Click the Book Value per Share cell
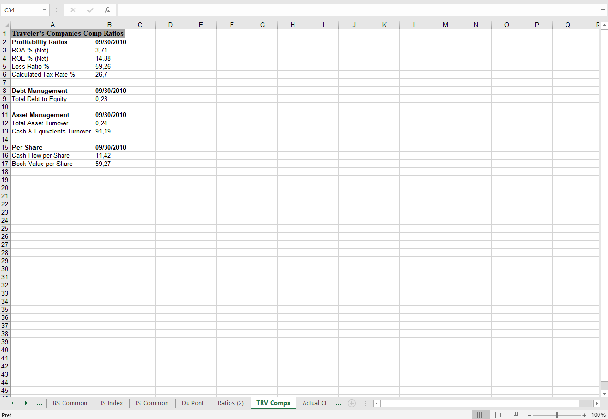The height and width of the screenshot is (419, 608). point(52,164)
